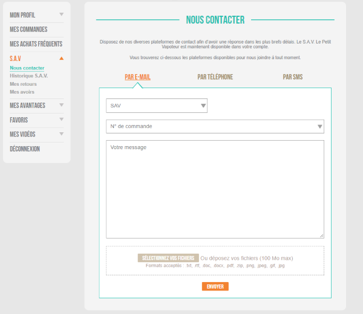Click Sélectionnez vos fichiers button
363x314 pixels.
pos(168,258)
